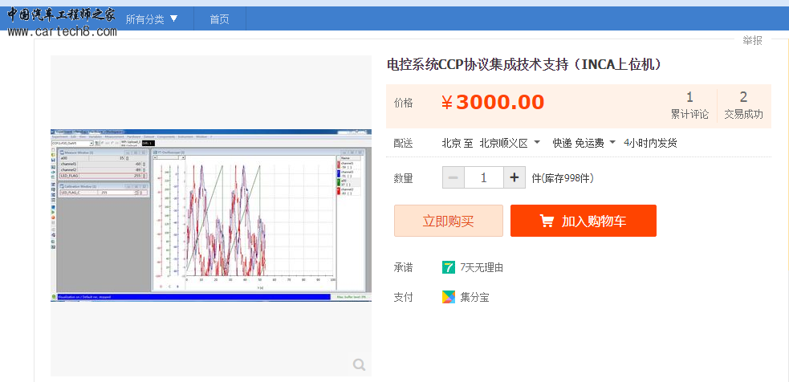Click the 中国汽车工程师之家 site logo
The height and width of the screenshot is (382, 789).
click(61, 15)
